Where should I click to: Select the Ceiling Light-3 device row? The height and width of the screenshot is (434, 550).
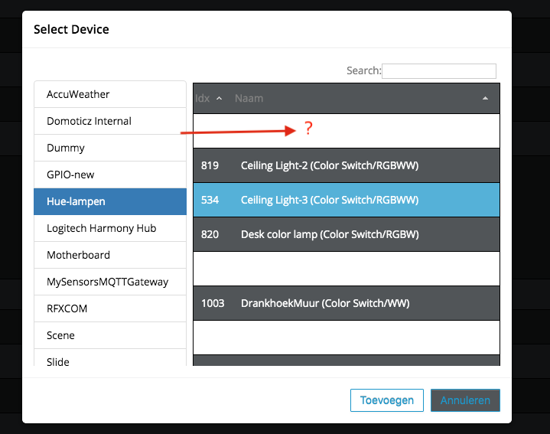[347, 200]
